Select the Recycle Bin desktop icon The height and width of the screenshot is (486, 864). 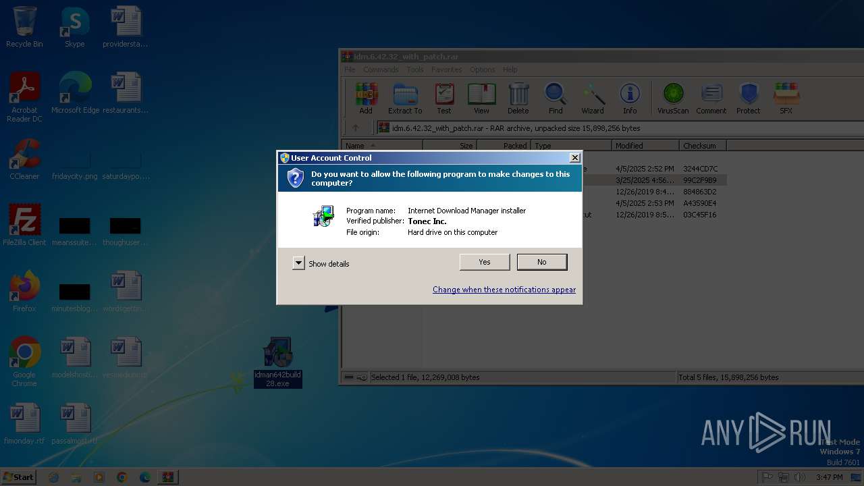click(24, 27)
